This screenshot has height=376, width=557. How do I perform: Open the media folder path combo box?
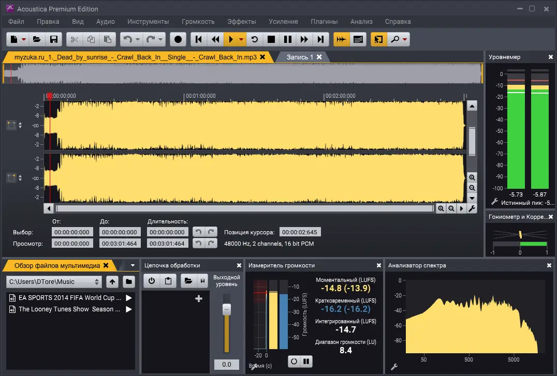54,282
